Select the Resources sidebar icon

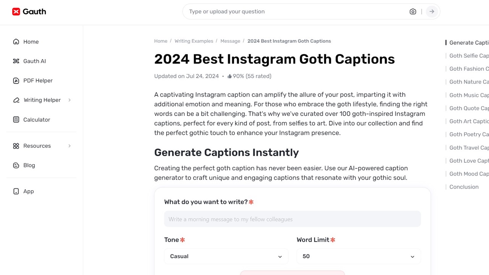coord(16,146)
